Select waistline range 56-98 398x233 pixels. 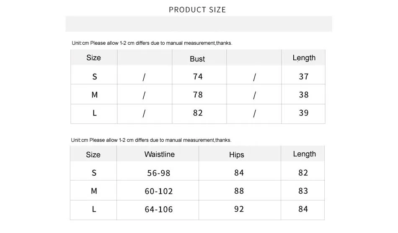159,173
